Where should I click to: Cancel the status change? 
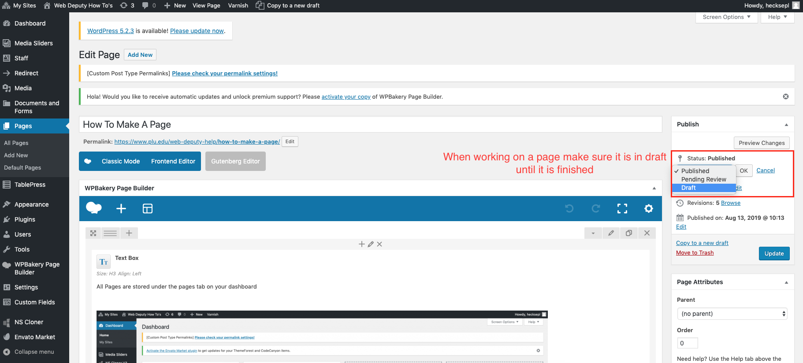click(x=766, y=170)
